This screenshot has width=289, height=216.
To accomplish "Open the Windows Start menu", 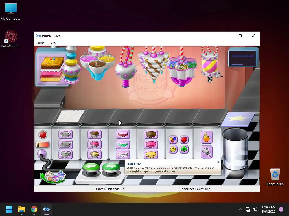I will point(9,209).
